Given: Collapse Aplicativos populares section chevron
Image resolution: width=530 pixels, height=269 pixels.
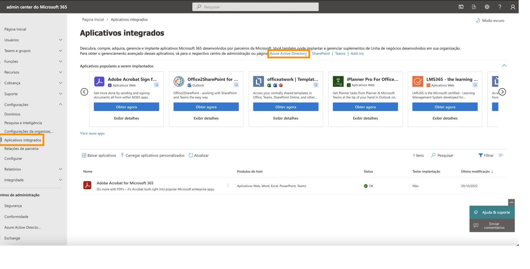Looking at the screenshot, I should 504,66.
